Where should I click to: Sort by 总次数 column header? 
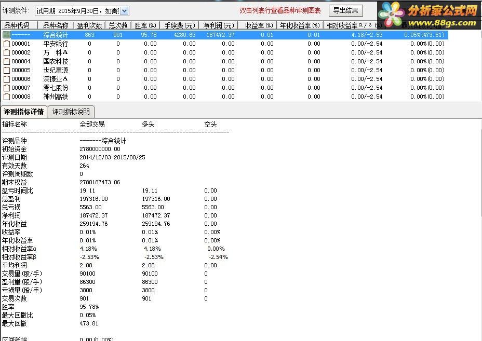click(x=118, y=25)
